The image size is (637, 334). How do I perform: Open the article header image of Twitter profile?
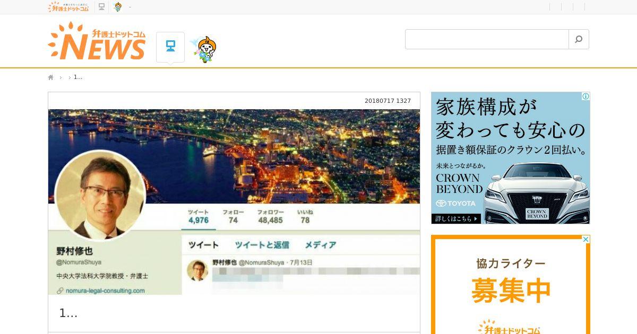(234, 202)
